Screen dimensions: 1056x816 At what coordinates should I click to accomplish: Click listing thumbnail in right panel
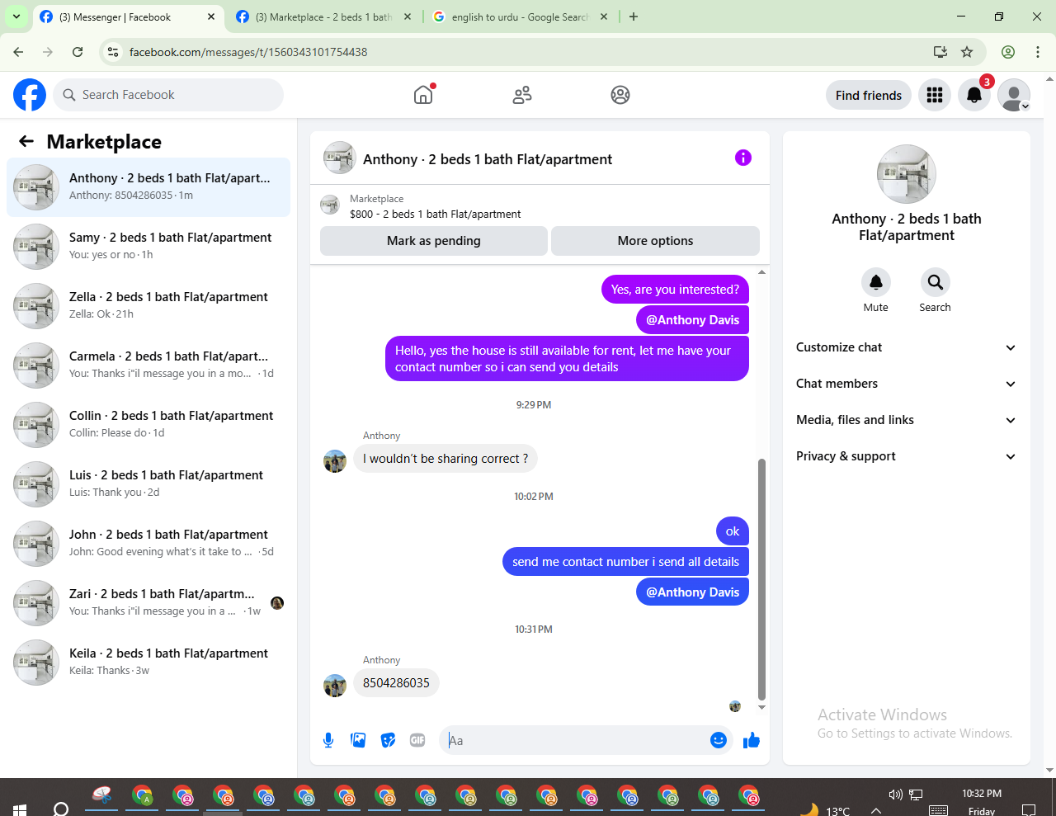(907, 174)
